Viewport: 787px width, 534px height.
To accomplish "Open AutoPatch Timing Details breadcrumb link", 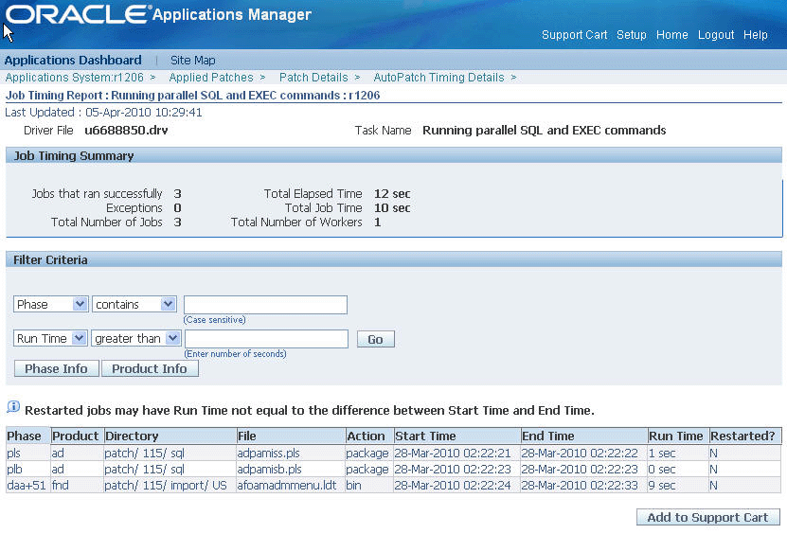I will point(438,78).
